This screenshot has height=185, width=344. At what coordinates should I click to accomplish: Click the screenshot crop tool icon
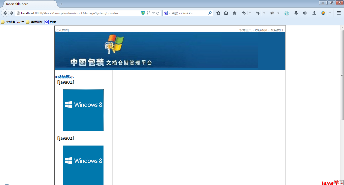(x=258, y=13)
